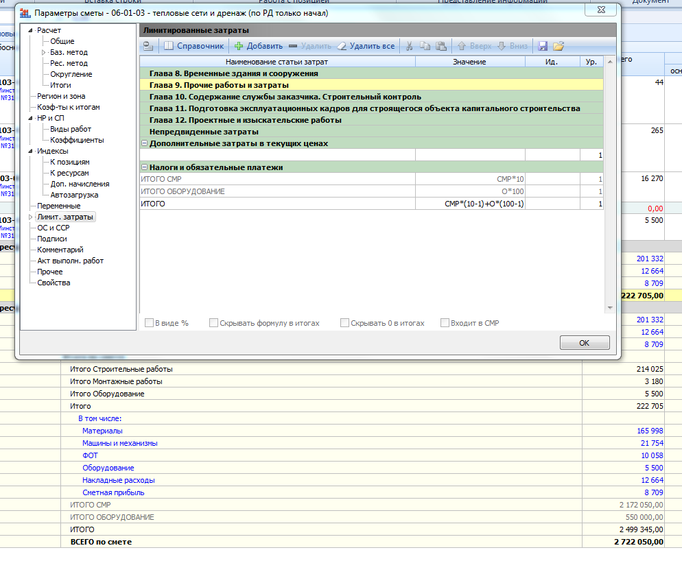The width and height of the screenshot is (682, 561).
Task: Click the floppy disk save icon
Action: pyautogui.click(x=543, y=46)
